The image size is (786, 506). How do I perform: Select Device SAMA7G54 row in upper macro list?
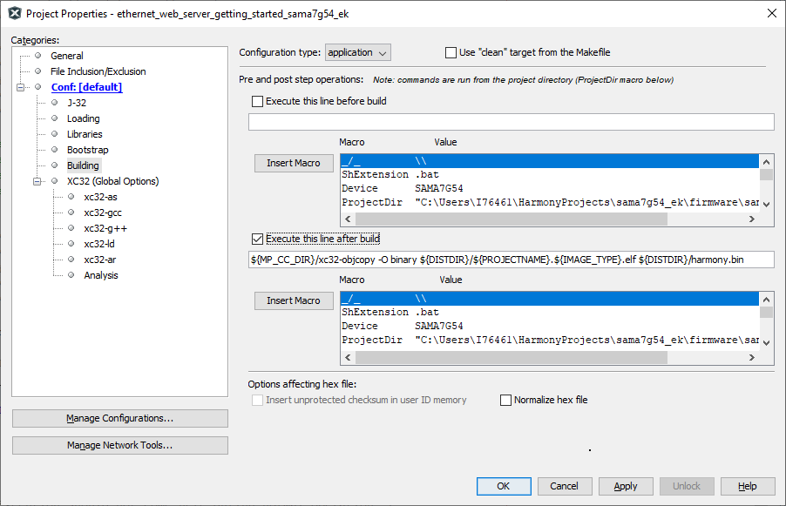(x=549, y=188)
